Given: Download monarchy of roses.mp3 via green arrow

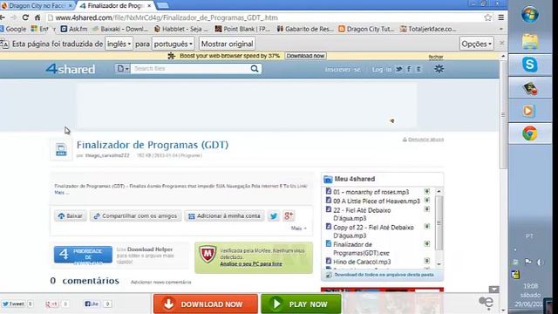Looking at the screenshot, I should (426, 192).
